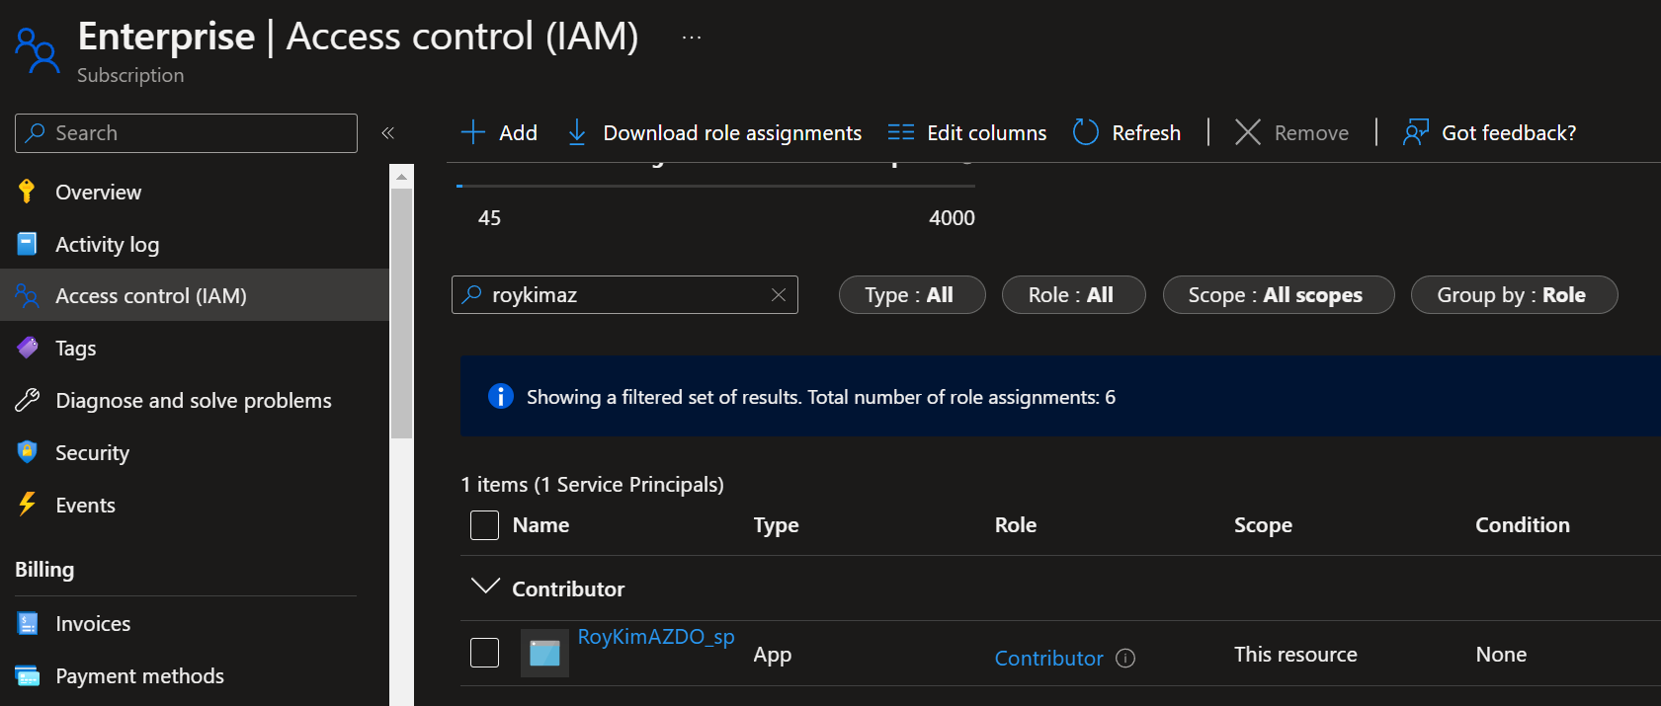Viewport: 1661px width, 706px height.
Task: Check the RoyKimAZDO_sp row checkbox
Action: pos(484,653)
